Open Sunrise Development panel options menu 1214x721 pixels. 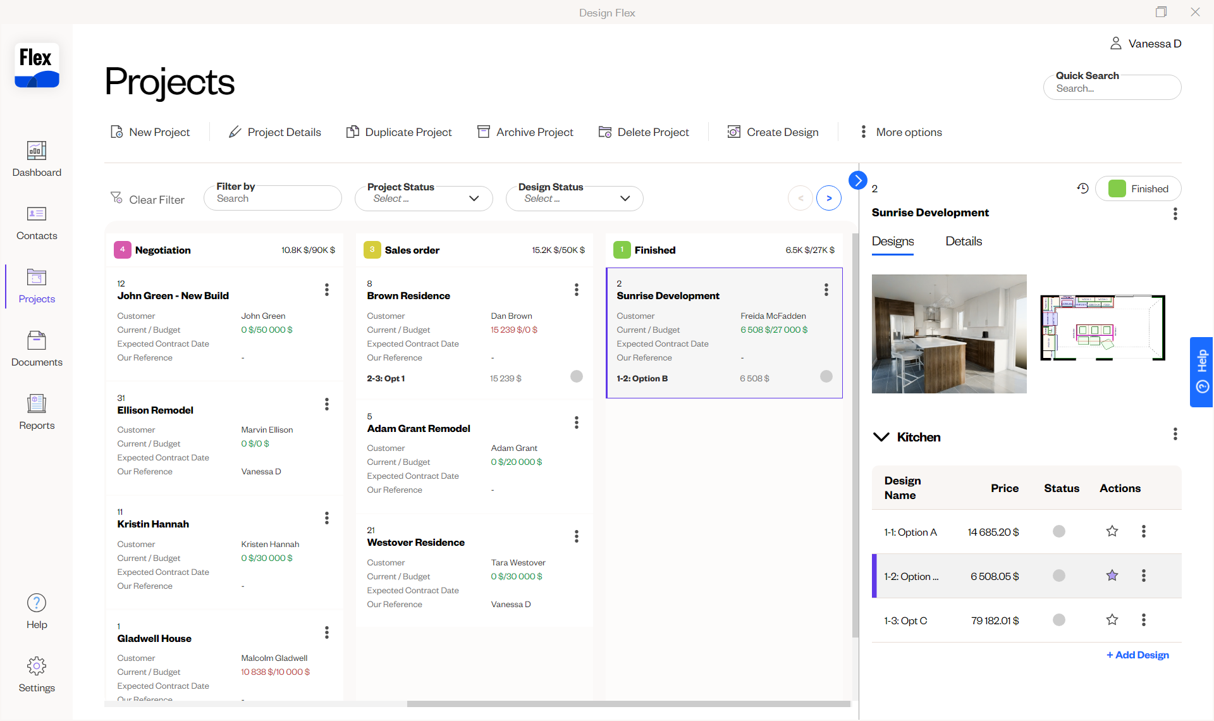(1175, 214)
